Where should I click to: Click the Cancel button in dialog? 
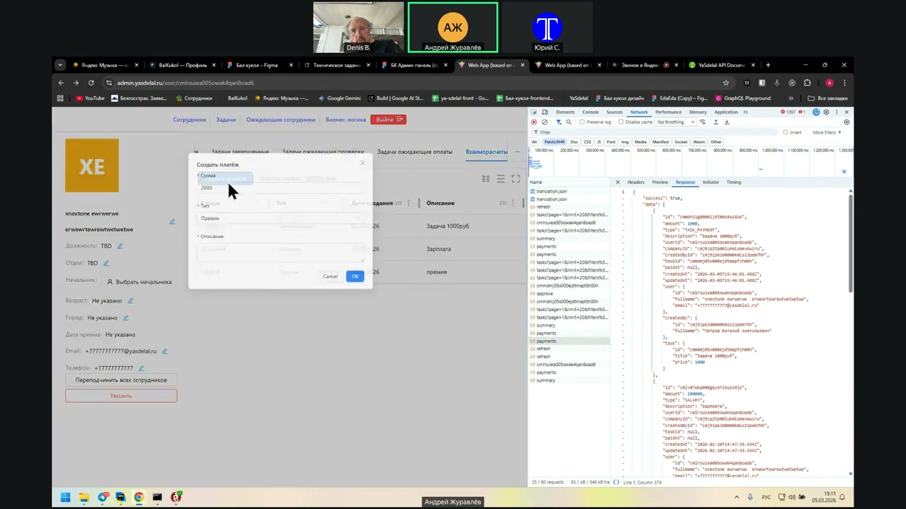[330, 276]
